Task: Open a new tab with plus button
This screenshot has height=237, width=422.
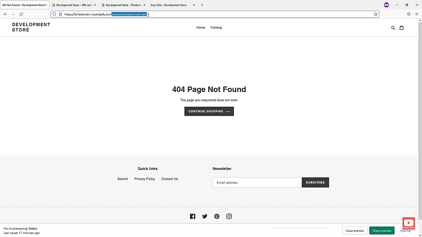Action: tap(202, 5)
